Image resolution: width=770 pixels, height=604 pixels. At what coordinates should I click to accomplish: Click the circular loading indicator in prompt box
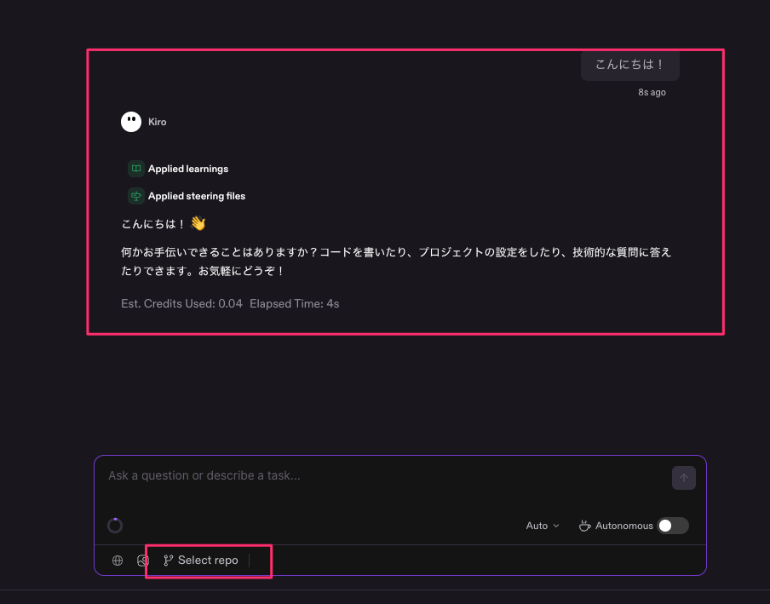[x=115, y=526]
